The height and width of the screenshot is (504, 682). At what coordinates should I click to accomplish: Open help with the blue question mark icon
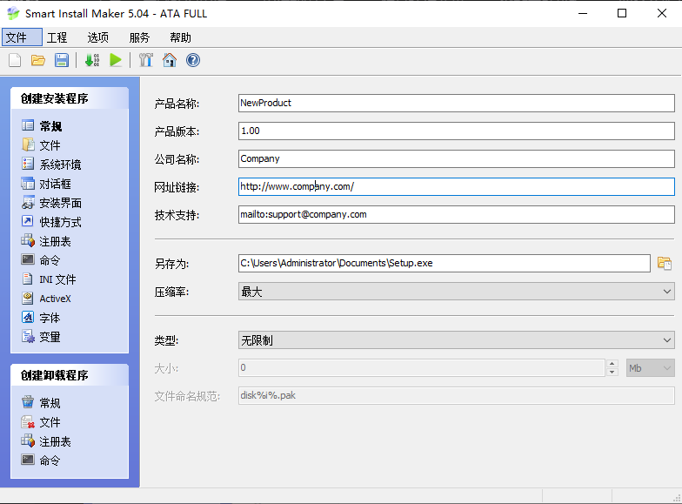[x=193, y=60]
